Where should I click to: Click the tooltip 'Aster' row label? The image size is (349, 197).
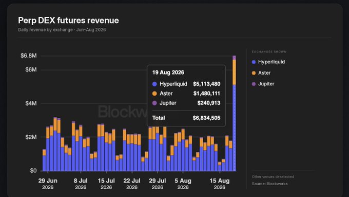coord(166,93)
